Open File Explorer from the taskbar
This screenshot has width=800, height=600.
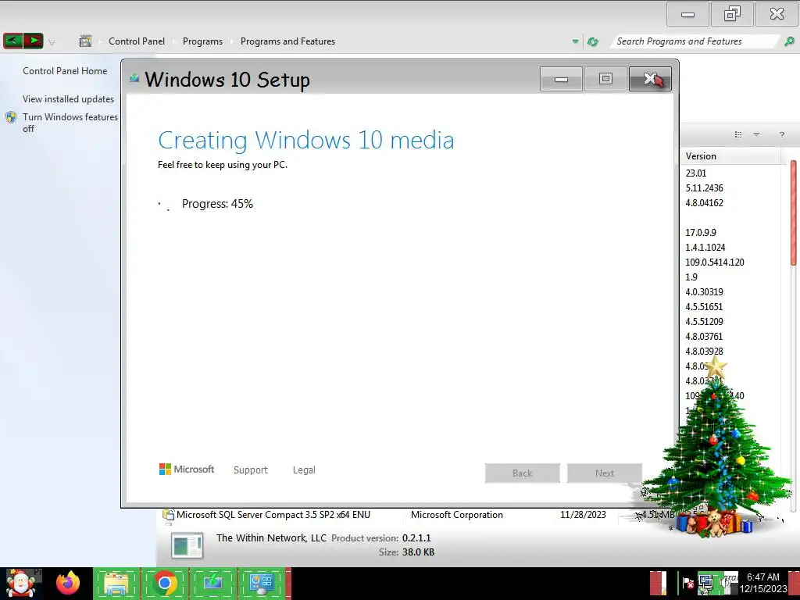[116, 584]
